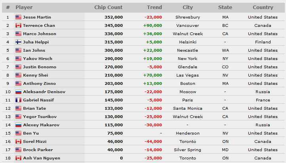Click the US flag beside Brock Parker
286x163 pixels.
tap(18, 150)
